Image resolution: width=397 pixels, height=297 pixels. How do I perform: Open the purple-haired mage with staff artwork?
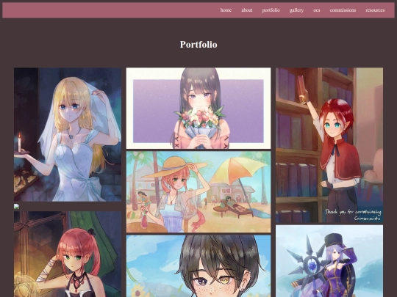[329, 261]
